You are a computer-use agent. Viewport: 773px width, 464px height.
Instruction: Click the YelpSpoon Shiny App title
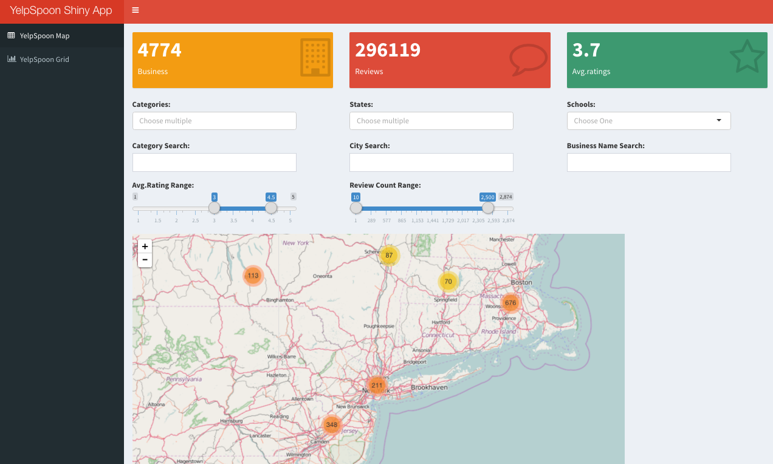pos(61,10)
